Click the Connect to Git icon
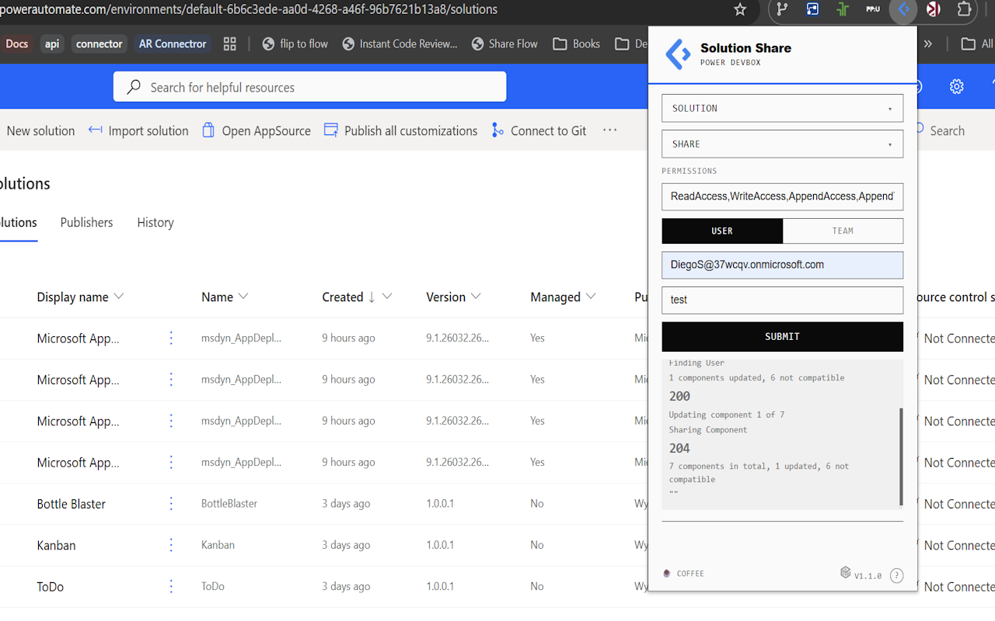995x621 pixels. (x=497, y=130)
